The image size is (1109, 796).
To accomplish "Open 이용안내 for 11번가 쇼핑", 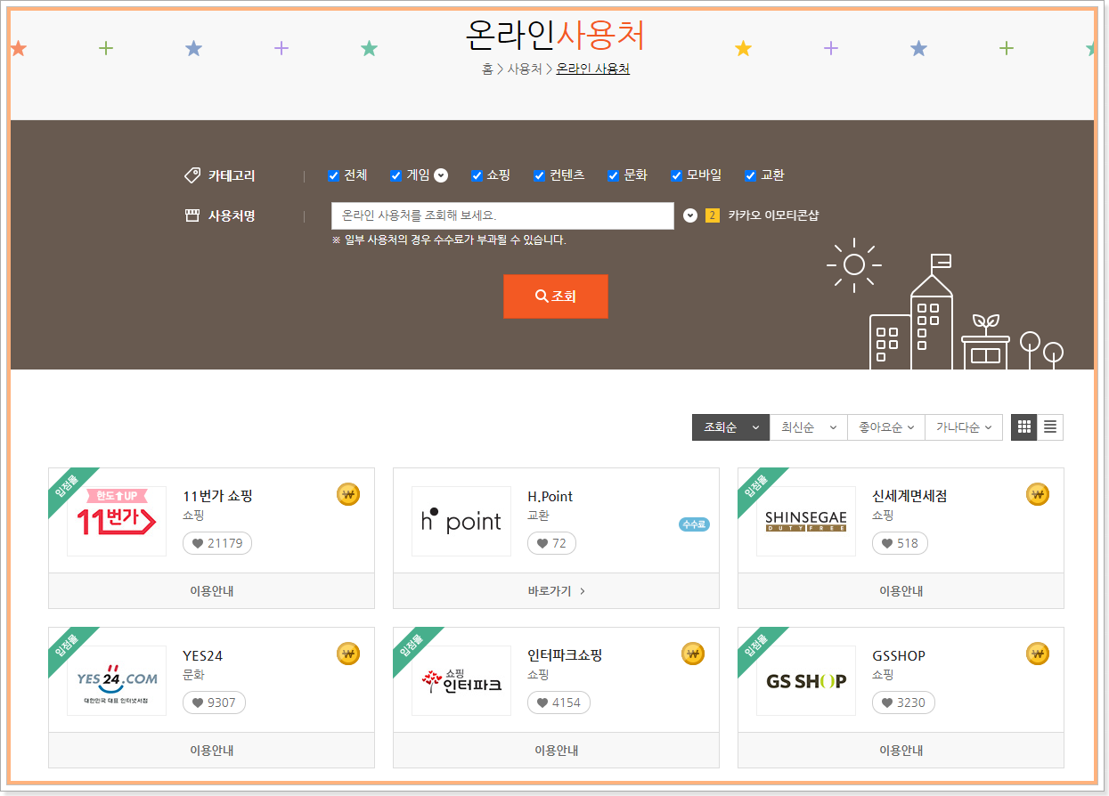I will (211, 590).
